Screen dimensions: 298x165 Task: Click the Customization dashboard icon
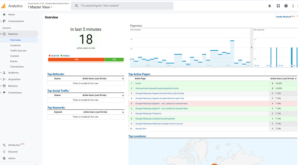point(4,21)
